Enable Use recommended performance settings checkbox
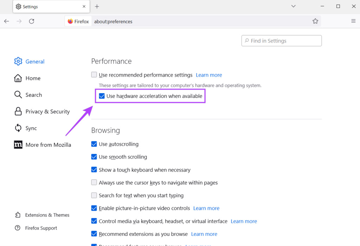Image resolution: width=360 pixels, height=246 pixels. click(x=94, y=75)
